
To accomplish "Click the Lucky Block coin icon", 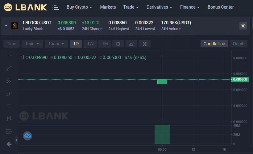I will click(15, 26).
